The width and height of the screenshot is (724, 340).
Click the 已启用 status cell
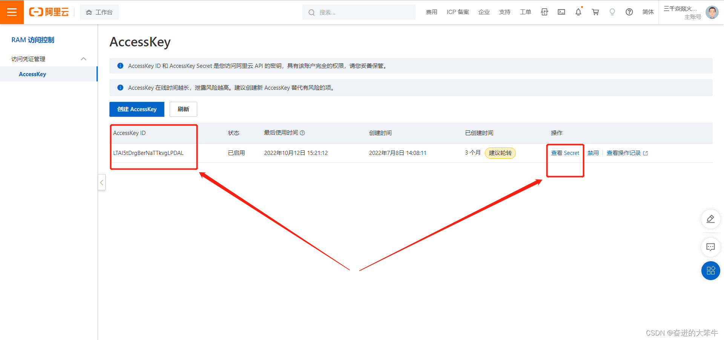[x=236, y=153]
